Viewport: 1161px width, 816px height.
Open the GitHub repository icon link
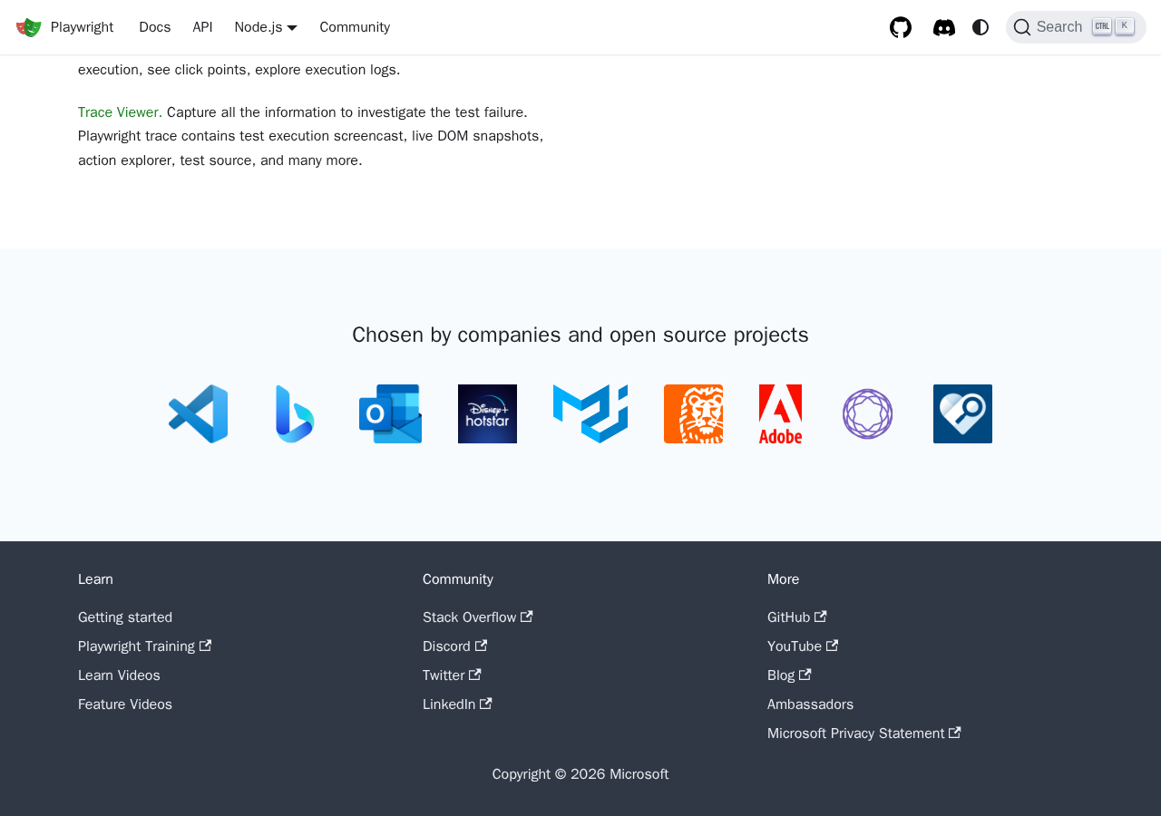click(x=901, y=27)
